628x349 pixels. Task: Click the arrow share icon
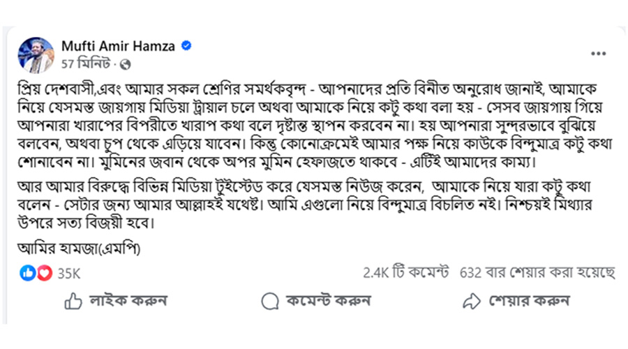point(472,302)
